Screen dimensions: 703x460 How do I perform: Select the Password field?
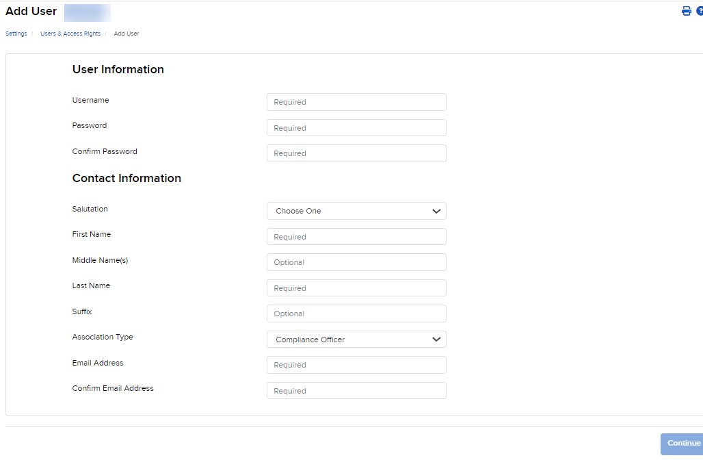[x=356, y=127]
